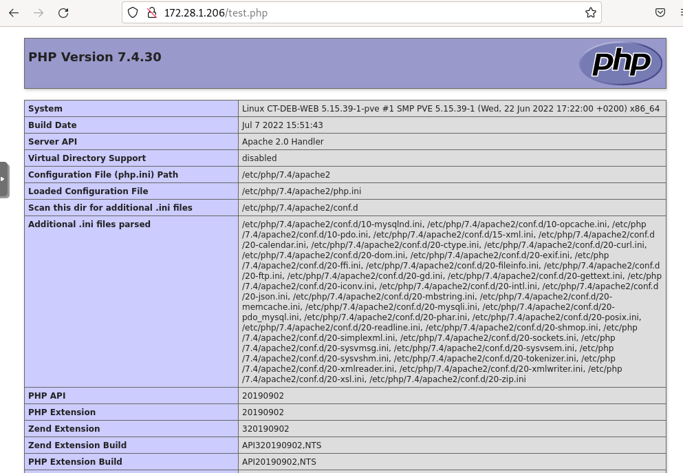Click the System row label
This screenshot has width=683, height=473.
click(x=45, y=109)
